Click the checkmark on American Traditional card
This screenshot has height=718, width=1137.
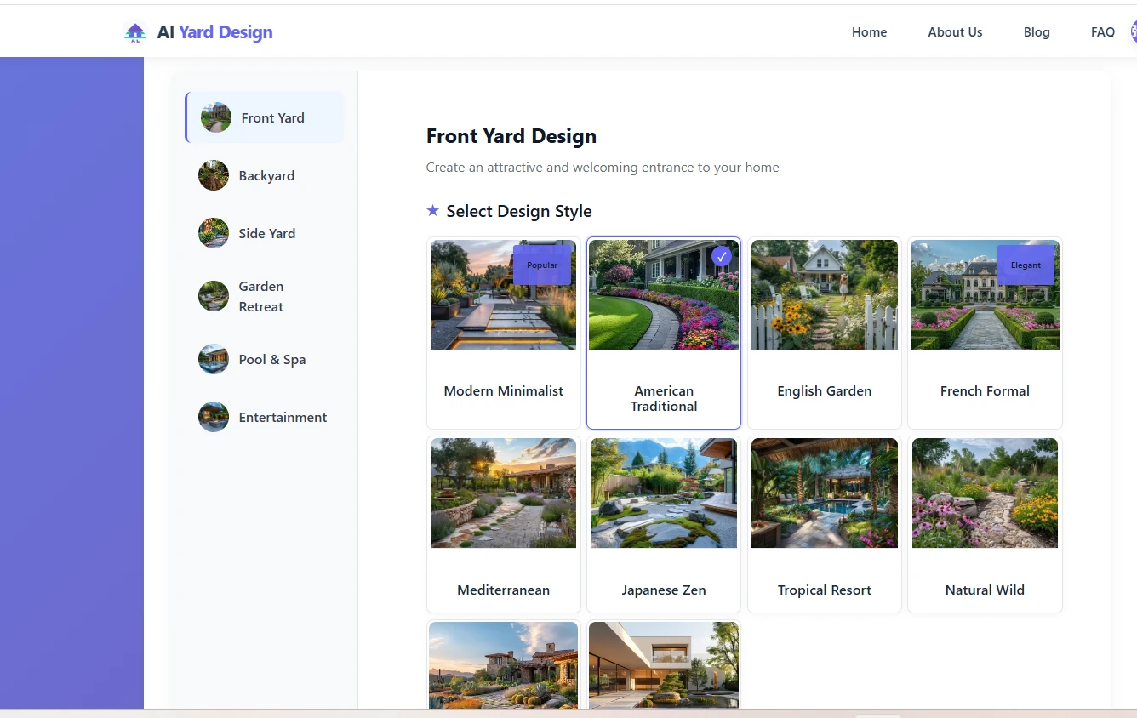click(x=722, y=256)
